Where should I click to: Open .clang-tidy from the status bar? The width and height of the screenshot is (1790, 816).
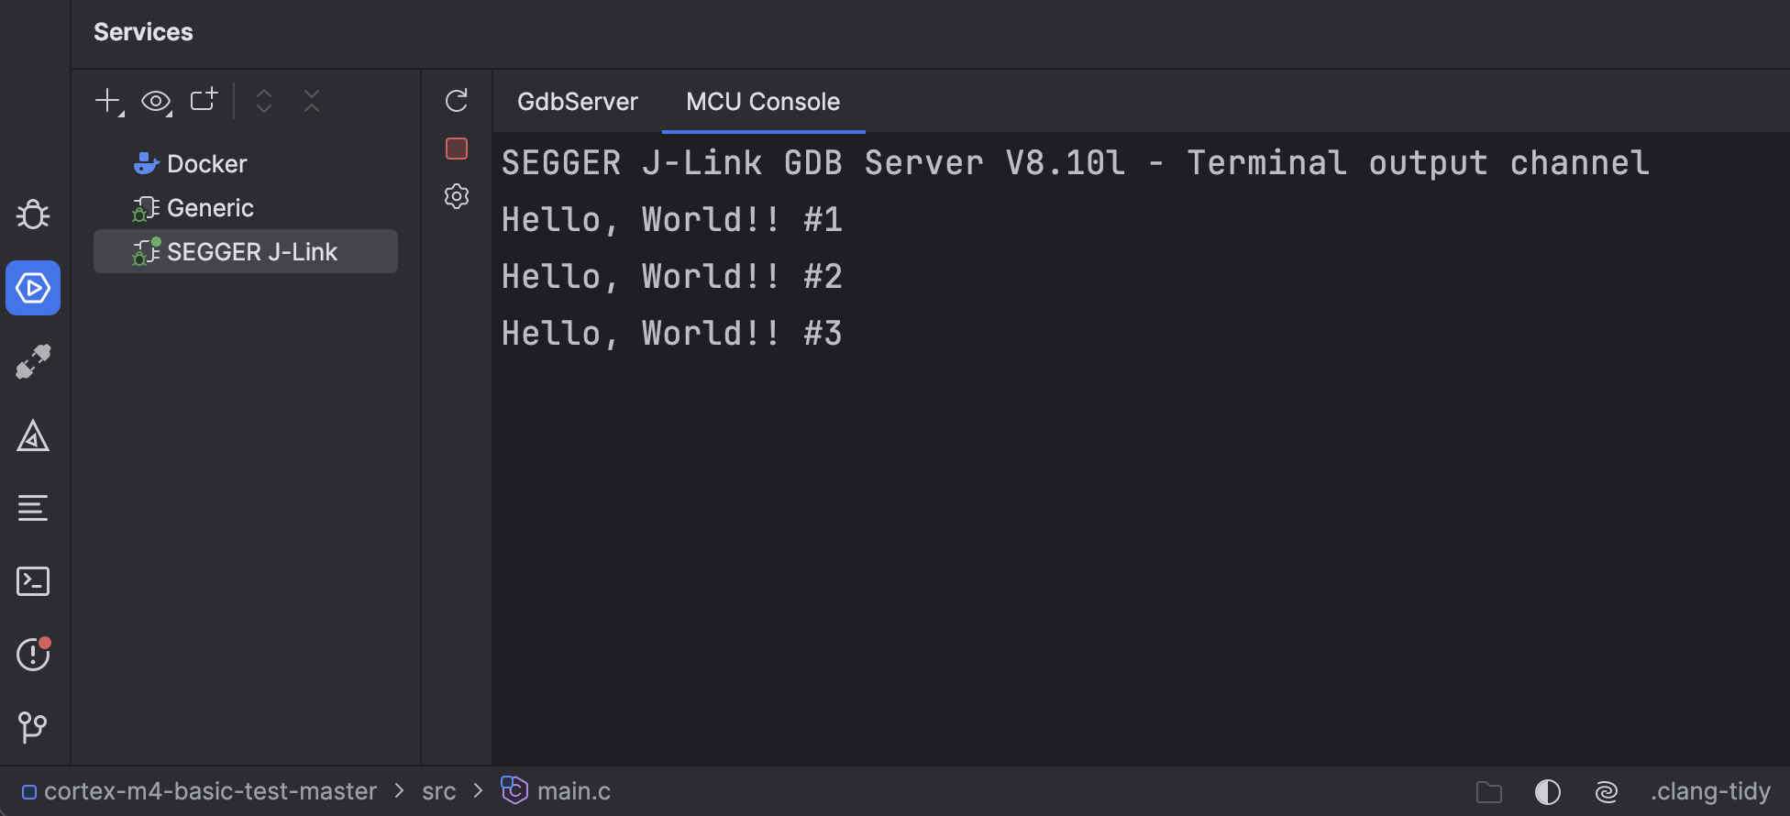pos(1710,790)
